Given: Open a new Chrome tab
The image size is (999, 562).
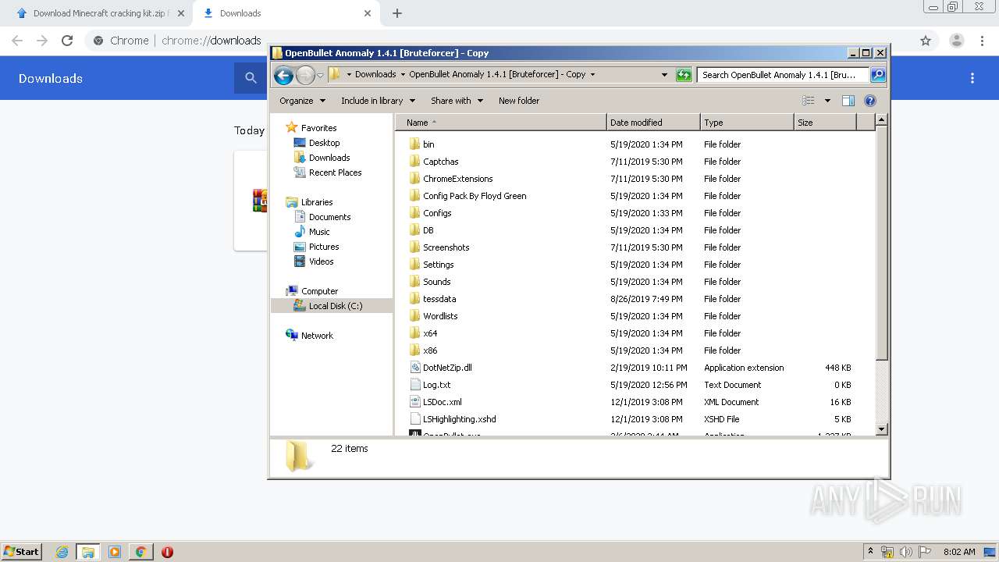Looking at the screenshot, I should (397, 13).
